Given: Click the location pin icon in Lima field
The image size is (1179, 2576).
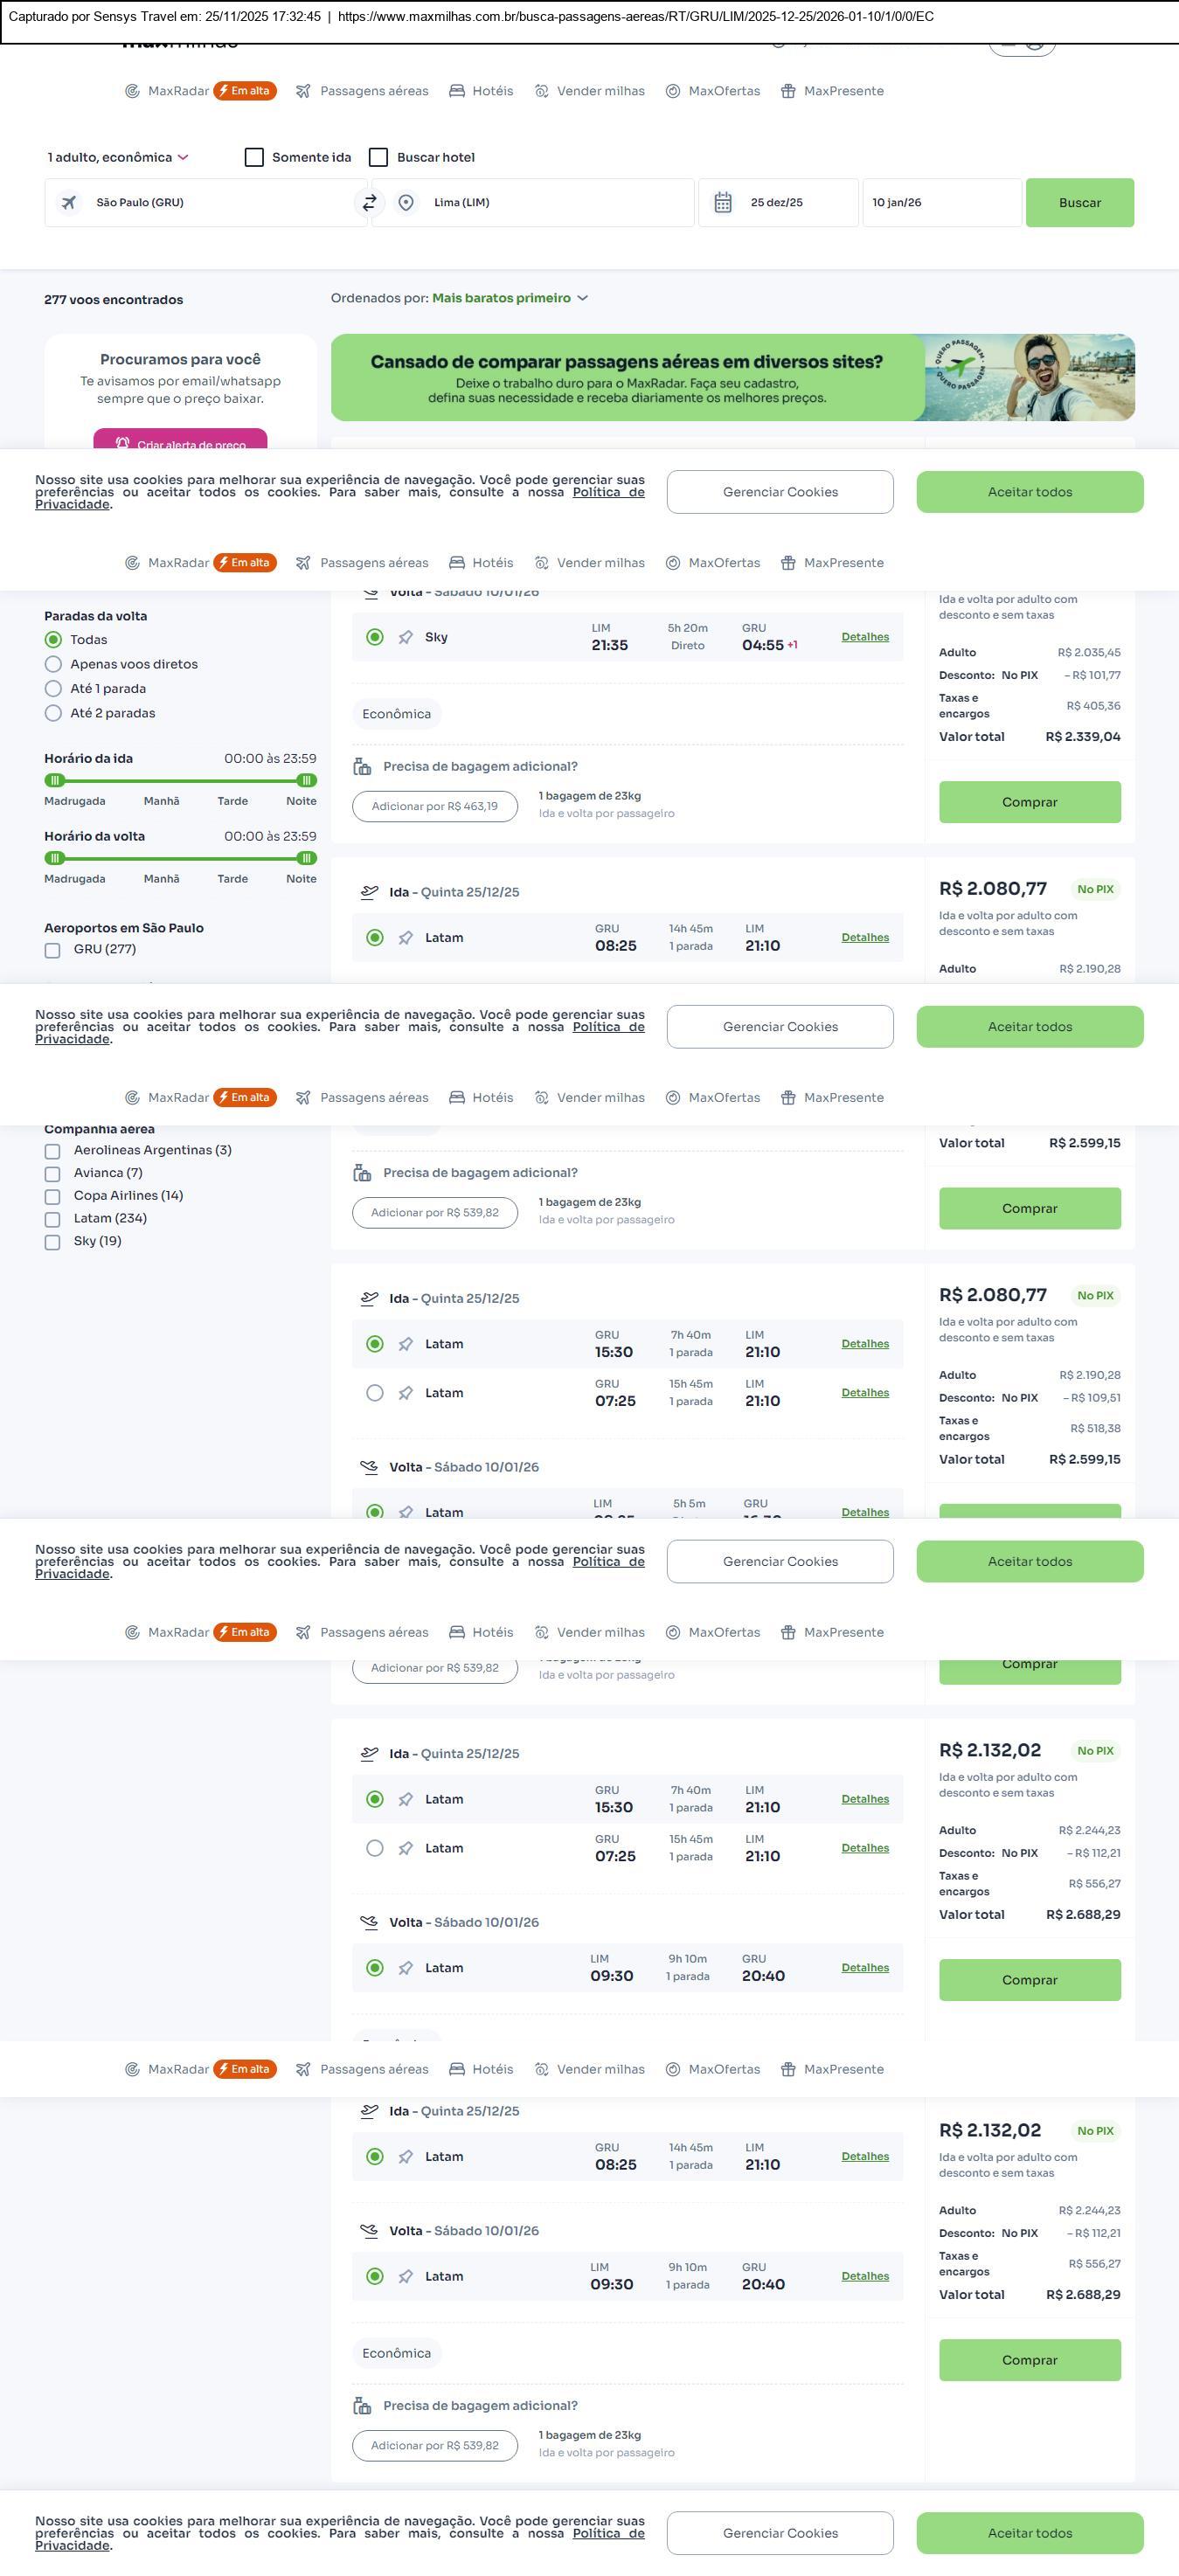Looking at the screenshot, I should (406, 203).
